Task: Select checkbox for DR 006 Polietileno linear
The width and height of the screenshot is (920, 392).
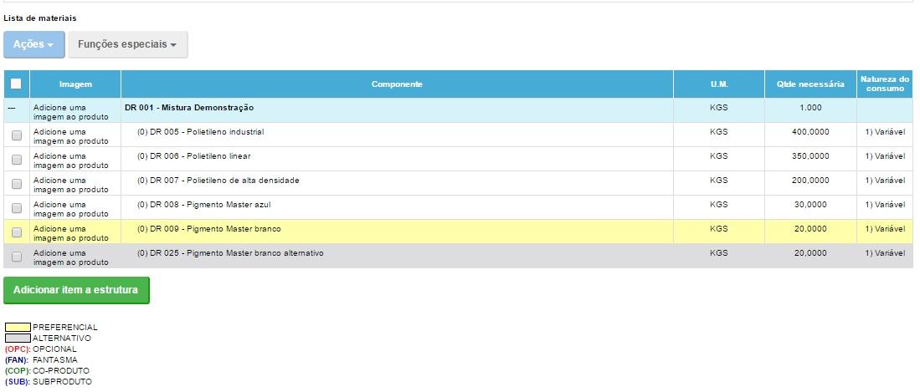Action: (17, 160)
